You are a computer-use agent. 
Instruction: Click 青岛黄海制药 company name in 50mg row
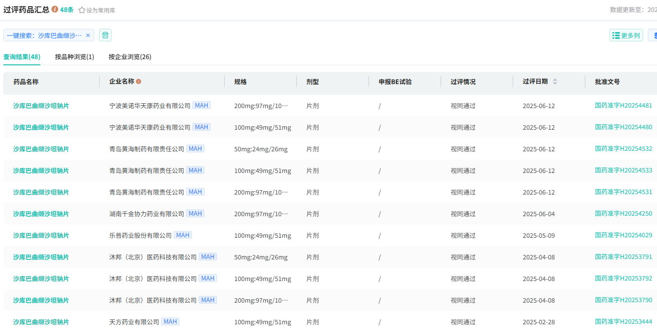point(147,149)
